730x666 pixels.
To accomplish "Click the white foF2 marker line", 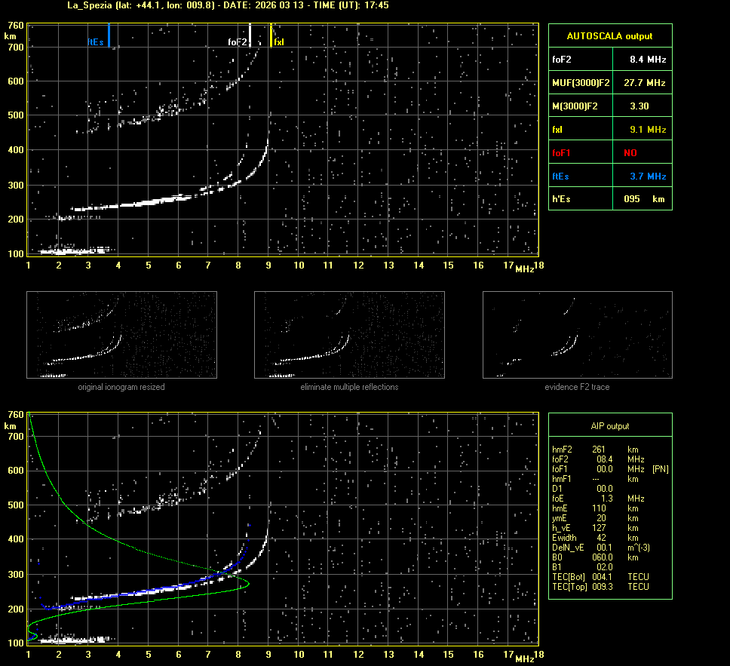I will coord(250,35).
